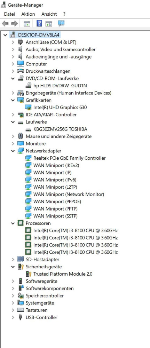Expand the USB-Controller category

click(x=13, y=317)
